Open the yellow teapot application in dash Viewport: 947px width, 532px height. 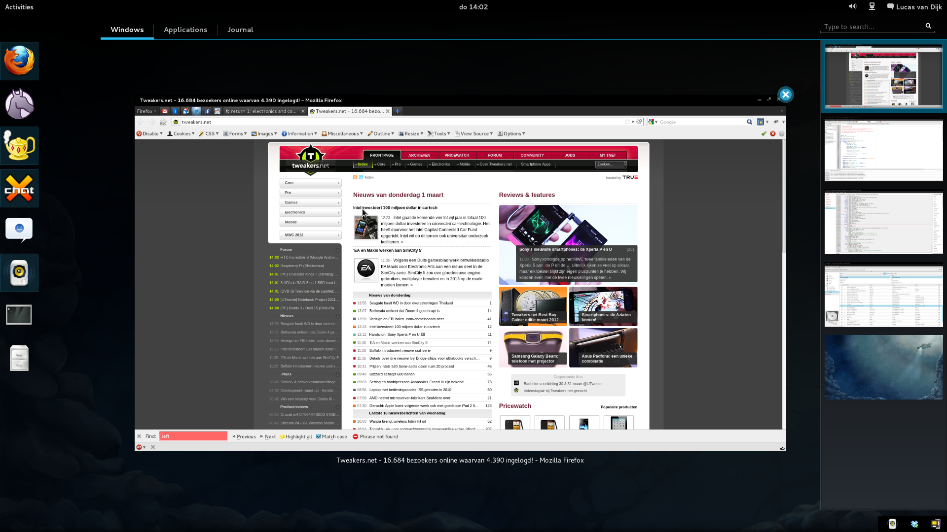click(19, 146)
